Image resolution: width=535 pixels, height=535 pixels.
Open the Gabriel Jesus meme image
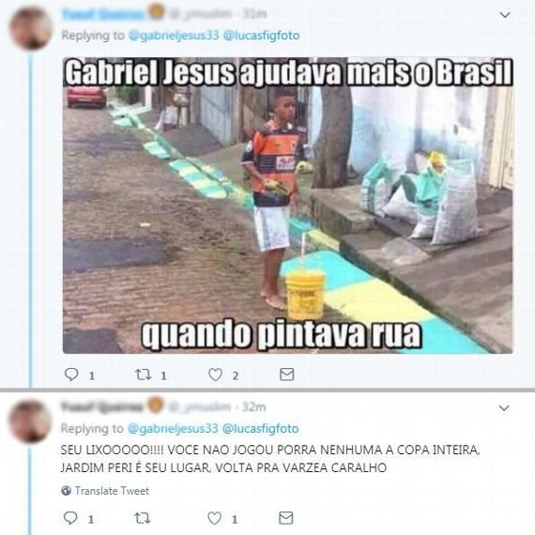[x=287, y=206]
